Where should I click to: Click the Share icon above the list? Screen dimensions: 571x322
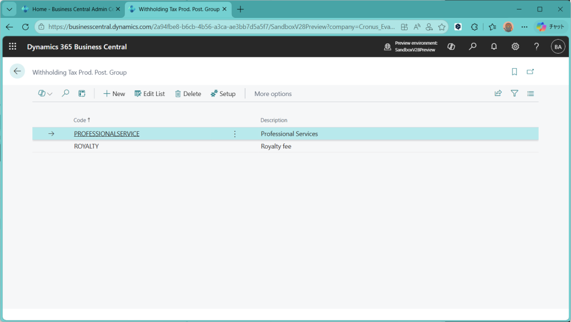[x=498, y=94]
